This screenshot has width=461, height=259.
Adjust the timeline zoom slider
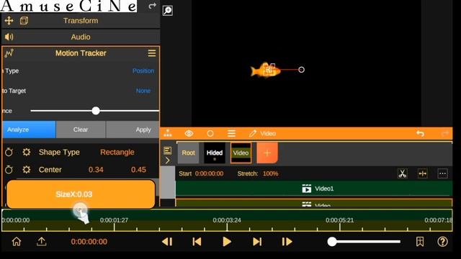pyautogui.click(x=364, y=242)
